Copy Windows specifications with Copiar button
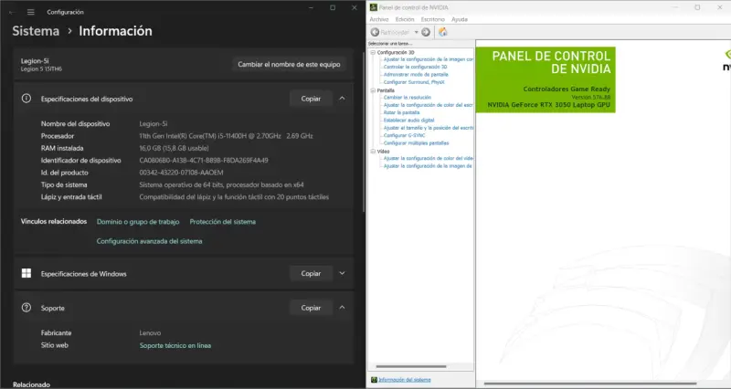The height and width of the screenshot is (389, 731). 311,273
